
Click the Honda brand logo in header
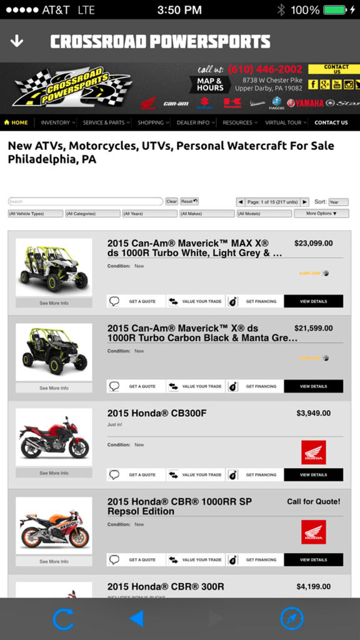click(148, 103)
